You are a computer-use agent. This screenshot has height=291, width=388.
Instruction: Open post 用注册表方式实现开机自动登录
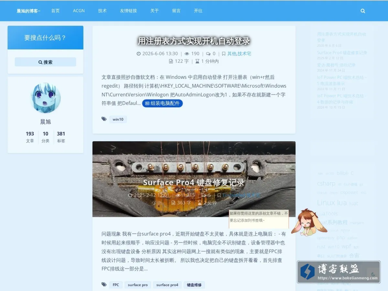click(x=194, y=41)
